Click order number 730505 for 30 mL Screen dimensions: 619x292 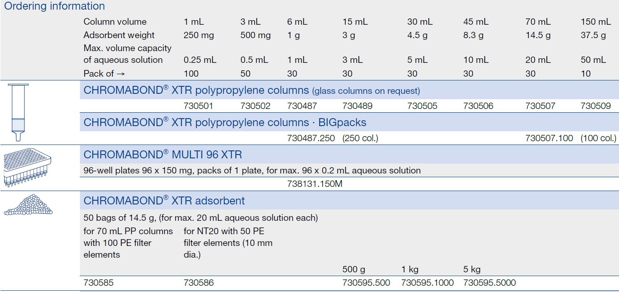(422, 106)
